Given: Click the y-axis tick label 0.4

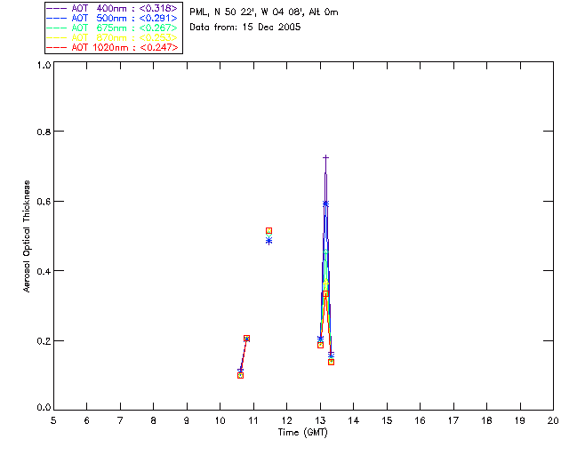Looking at the screenshot, I should 44,271.
